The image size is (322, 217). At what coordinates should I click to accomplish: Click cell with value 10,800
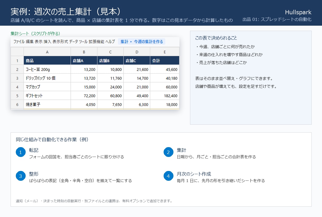[x=110, y=69]
